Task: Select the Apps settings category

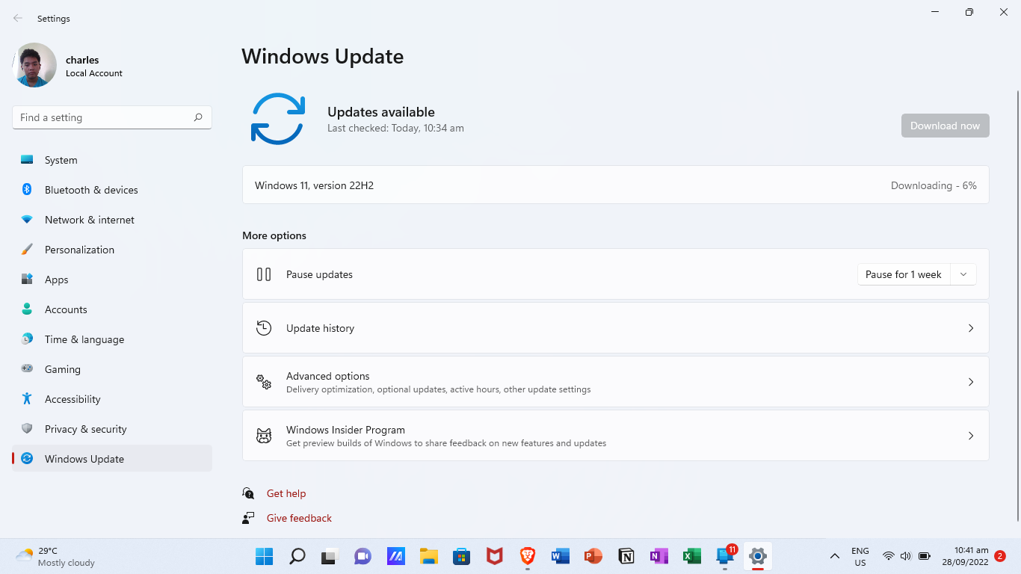Action: pyautogui.click(x=112, y=280)
